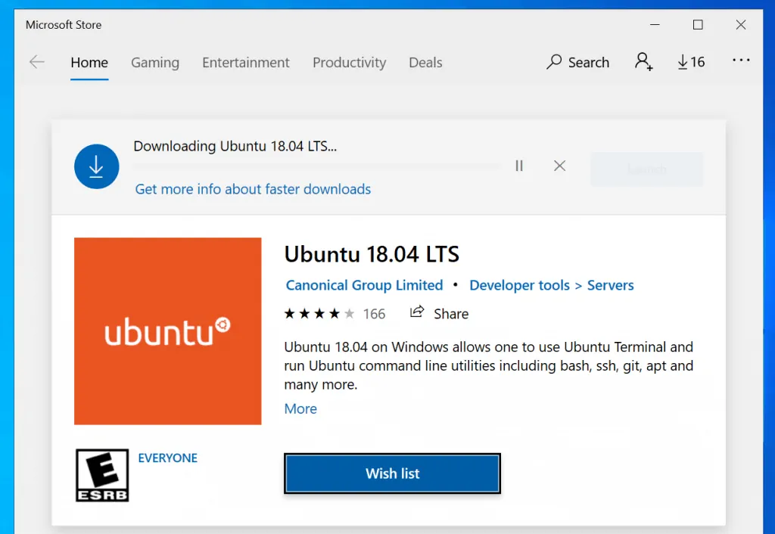775x534 pixels.
Task: Go back with the back arrow
Action: (37, 62)
